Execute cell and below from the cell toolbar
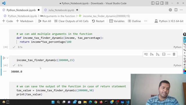 tap(158, 54)
